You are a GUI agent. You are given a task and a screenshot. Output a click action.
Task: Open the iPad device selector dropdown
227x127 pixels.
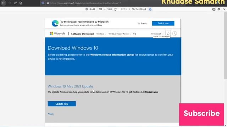(x=92, y=9)
